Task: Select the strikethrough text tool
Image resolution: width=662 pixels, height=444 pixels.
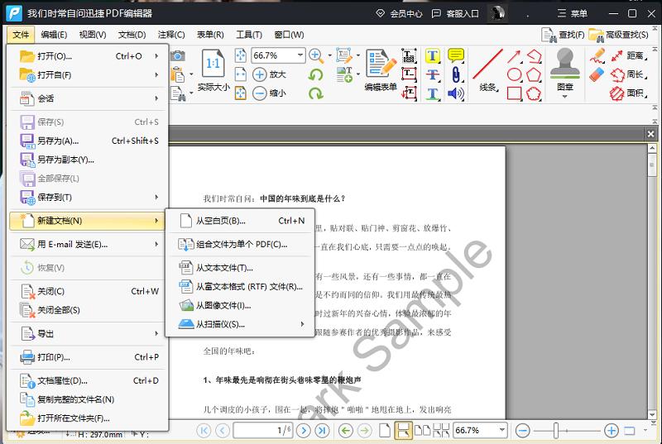Action: pos(432,74)
